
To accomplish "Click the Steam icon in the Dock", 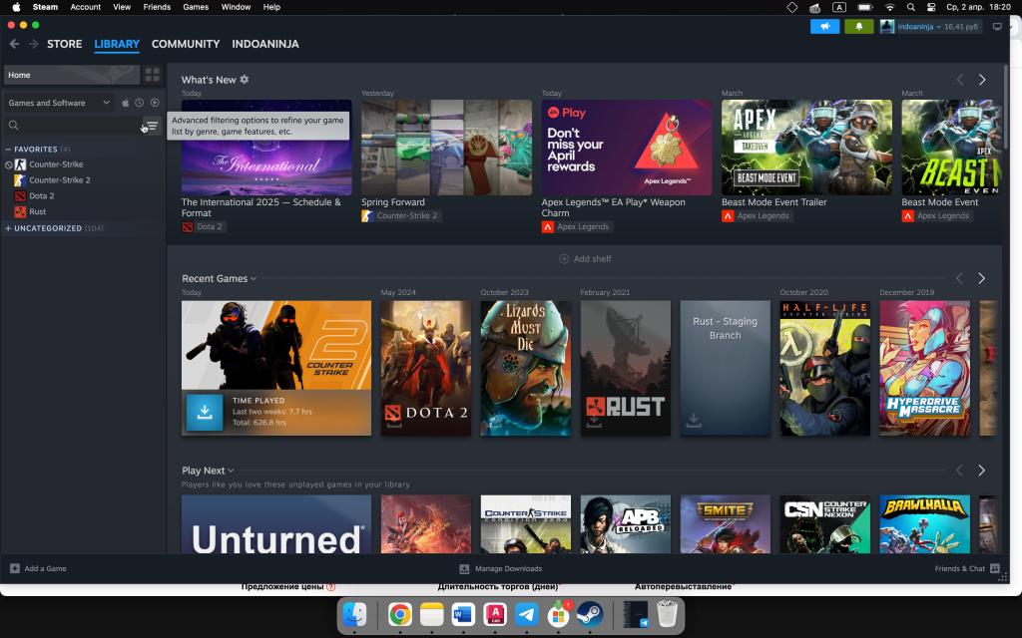I will (587, 615).
